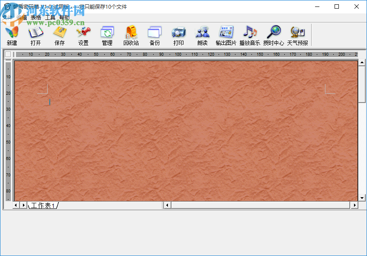Save using the 保存 floppy icon
This screenshot has height=256, width=367.
click(60, 35)
